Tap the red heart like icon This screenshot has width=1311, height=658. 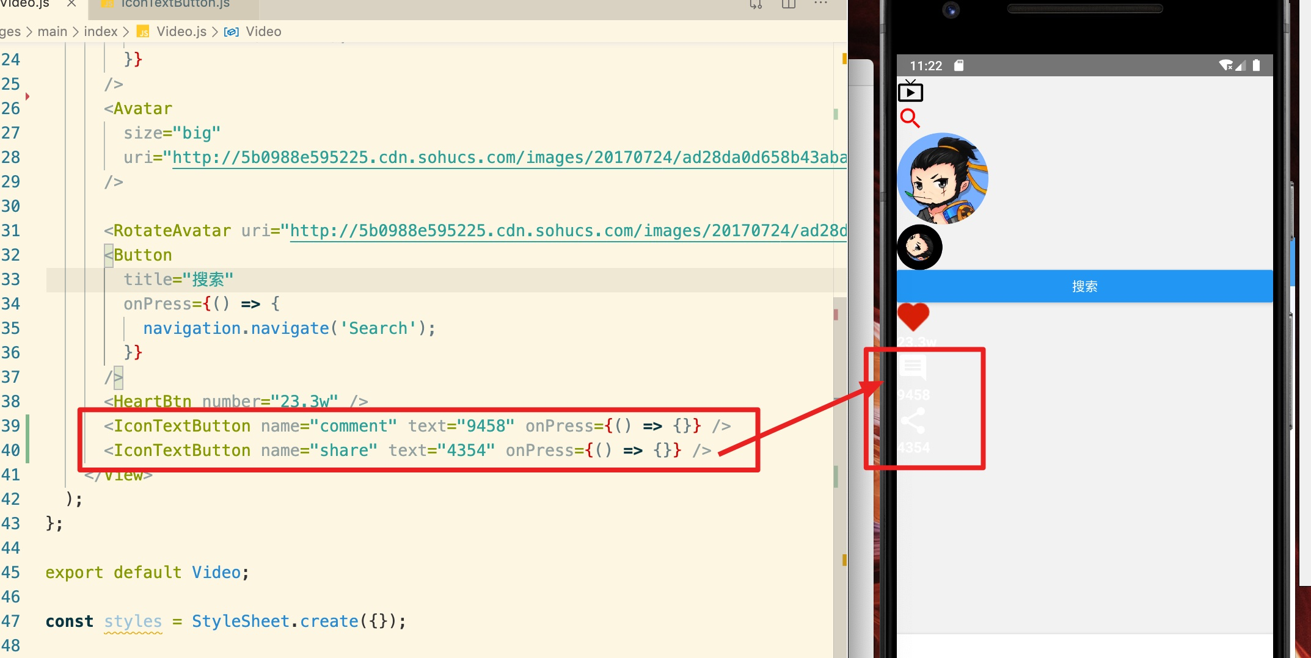coord(913,317)
